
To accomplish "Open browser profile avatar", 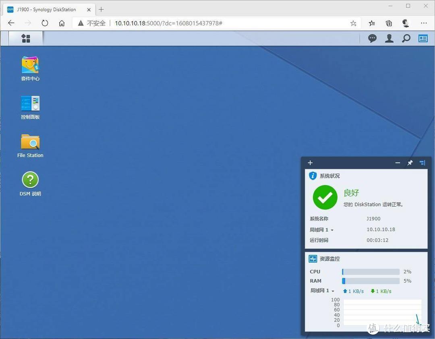I will (x=406, y=23).
